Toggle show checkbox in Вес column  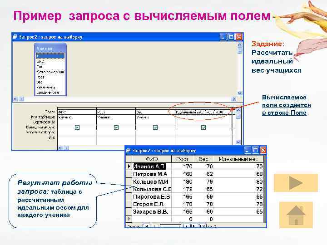pos(155,127)
